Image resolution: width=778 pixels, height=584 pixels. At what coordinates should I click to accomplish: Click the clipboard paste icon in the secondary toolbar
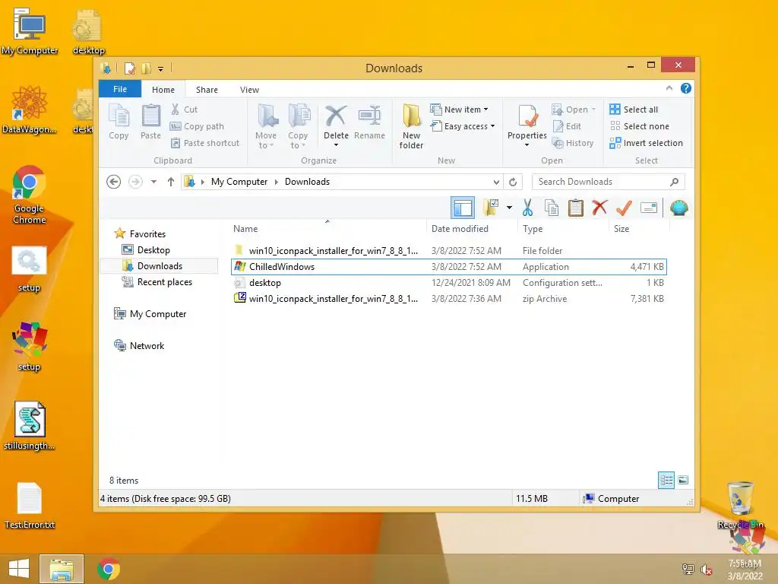click(x=576, y=208)
